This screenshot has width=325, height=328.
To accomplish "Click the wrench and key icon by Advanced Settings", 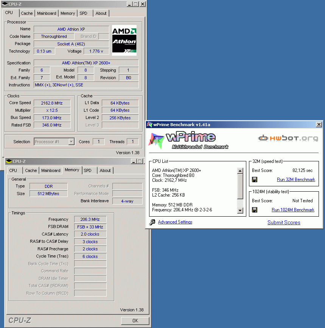I will 152,222.
